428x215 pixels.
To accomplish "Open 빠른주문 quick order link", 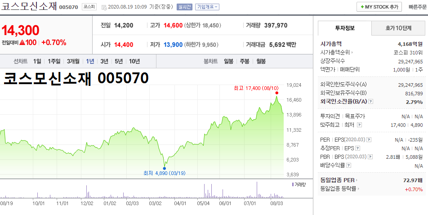I will coord(417,7).
